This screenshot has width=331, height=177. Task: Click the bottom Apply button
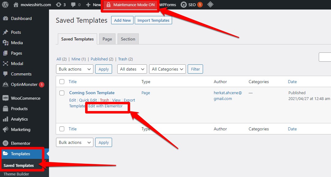coord(104,143)
